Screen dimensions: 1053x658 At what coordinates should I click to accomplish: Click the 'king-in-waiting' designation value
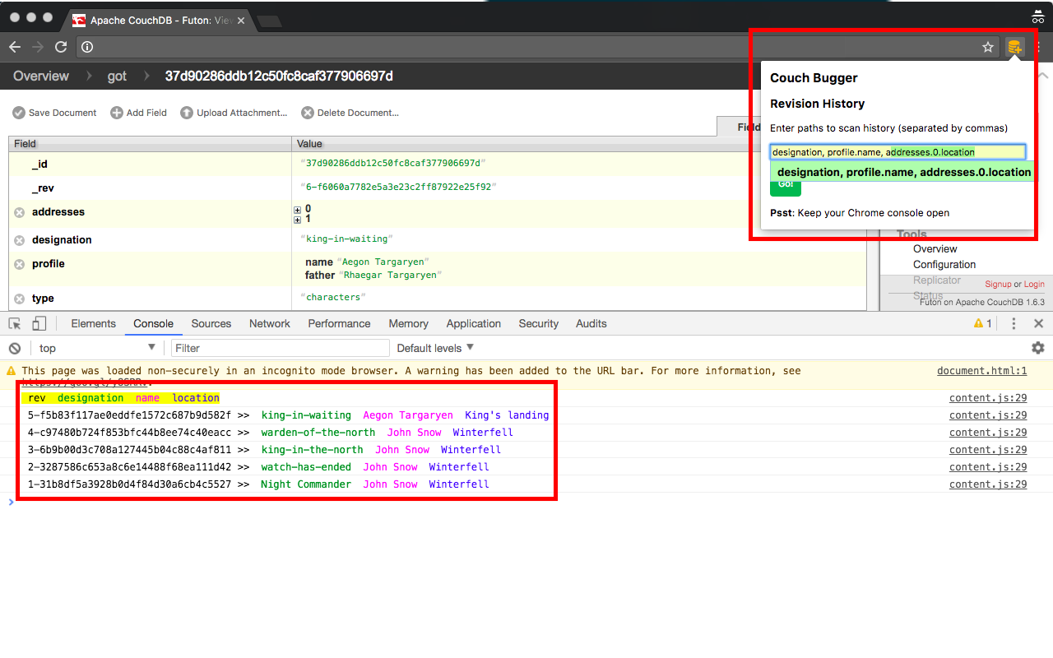[x=347, y=239]
